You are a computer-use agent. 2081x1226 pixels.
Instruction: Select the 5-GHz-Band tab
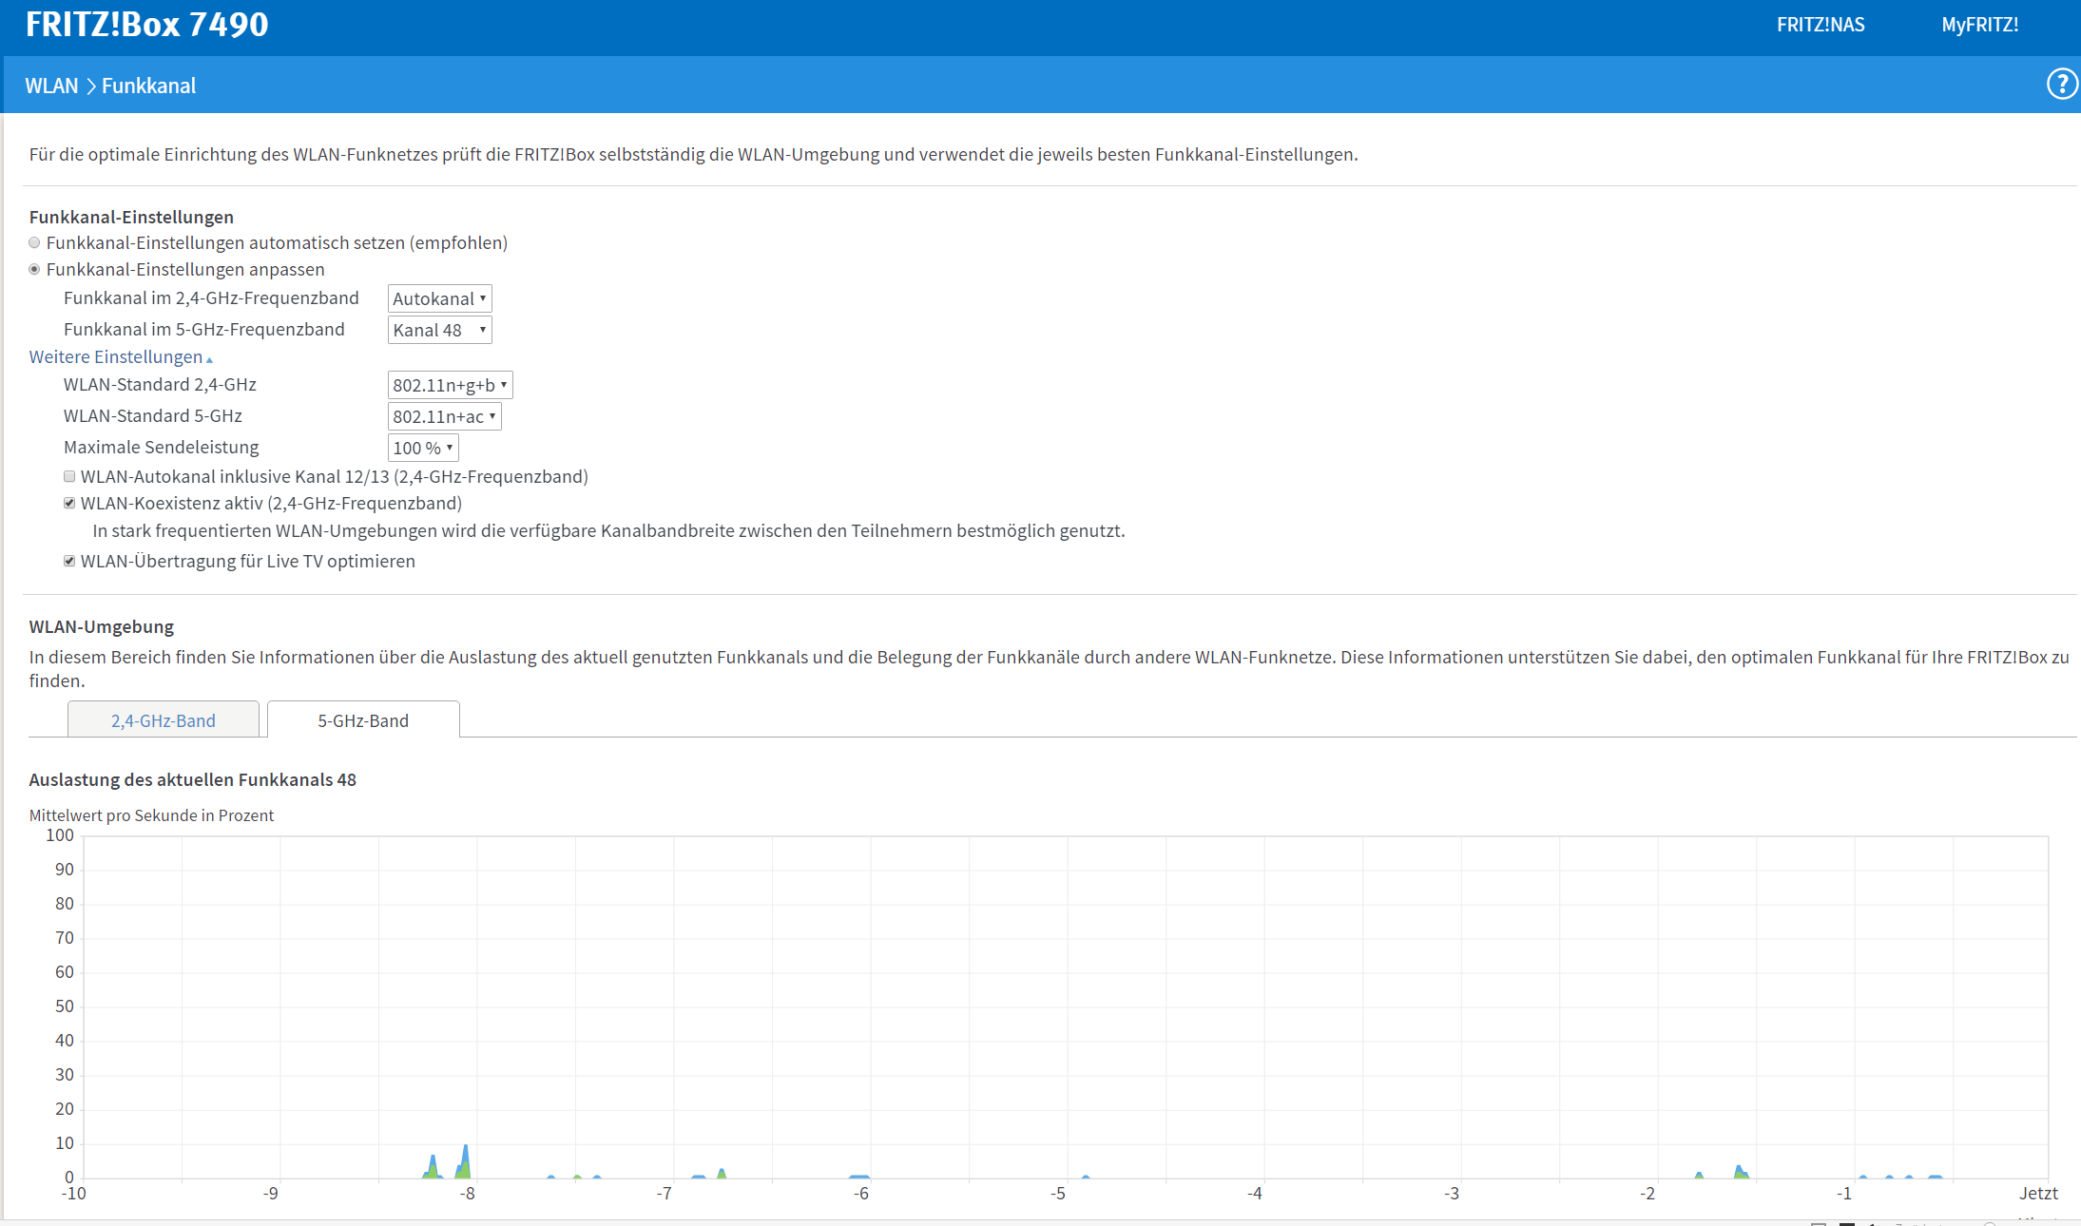pyautogui.click(x=363, y=720)
